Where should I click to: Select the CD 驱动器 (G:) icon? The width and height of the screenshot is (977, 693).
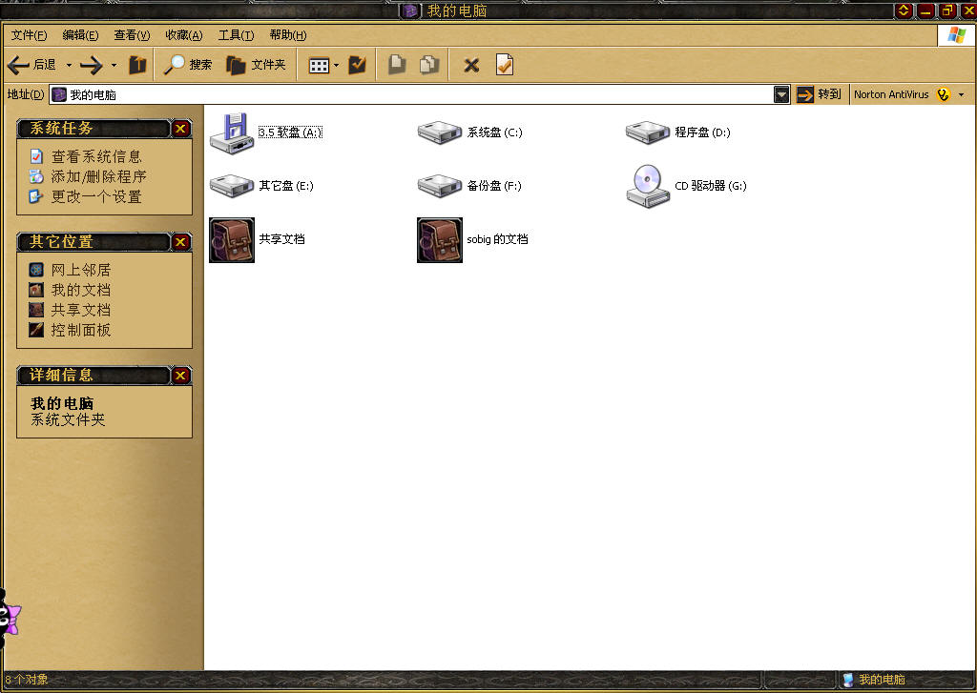pos(648,186)
